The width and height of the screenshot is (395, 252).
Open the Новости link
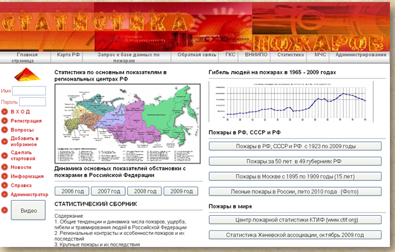21,167
